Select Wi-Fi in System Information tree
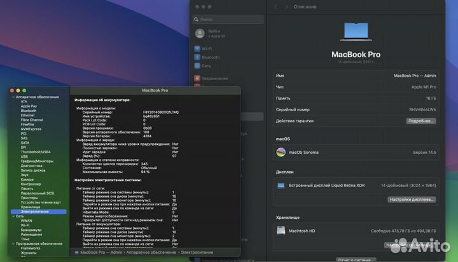 tap(25, 226)
